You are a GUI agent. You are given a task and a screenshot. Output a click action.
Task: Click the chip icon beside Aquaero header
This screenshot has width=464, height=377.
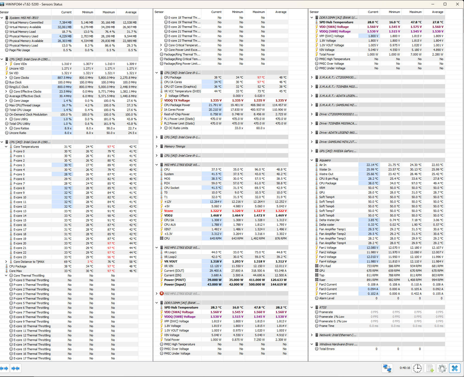tap(316, 160)
